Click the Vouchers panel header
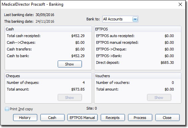Image resolution: width=188 pixels, height=128 pixels. pyautogui.click(x=138, y=76)
